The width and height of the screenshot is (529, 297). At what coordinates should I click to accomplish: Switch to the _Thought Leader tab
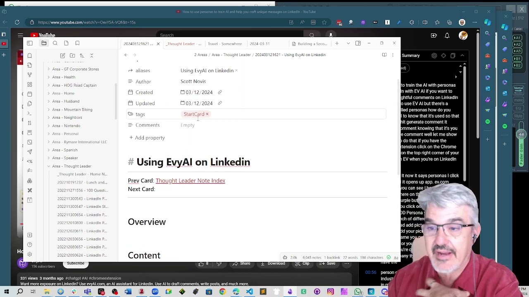coord(184,44)
